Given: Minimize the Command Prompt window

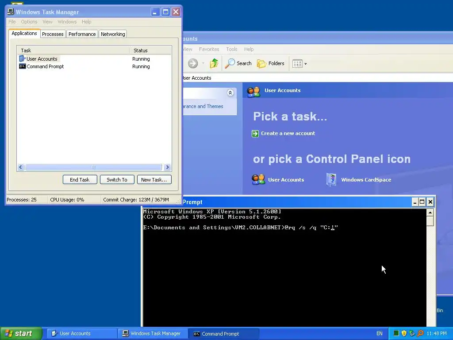Looking at the screenshot, I should click(415, 202).
